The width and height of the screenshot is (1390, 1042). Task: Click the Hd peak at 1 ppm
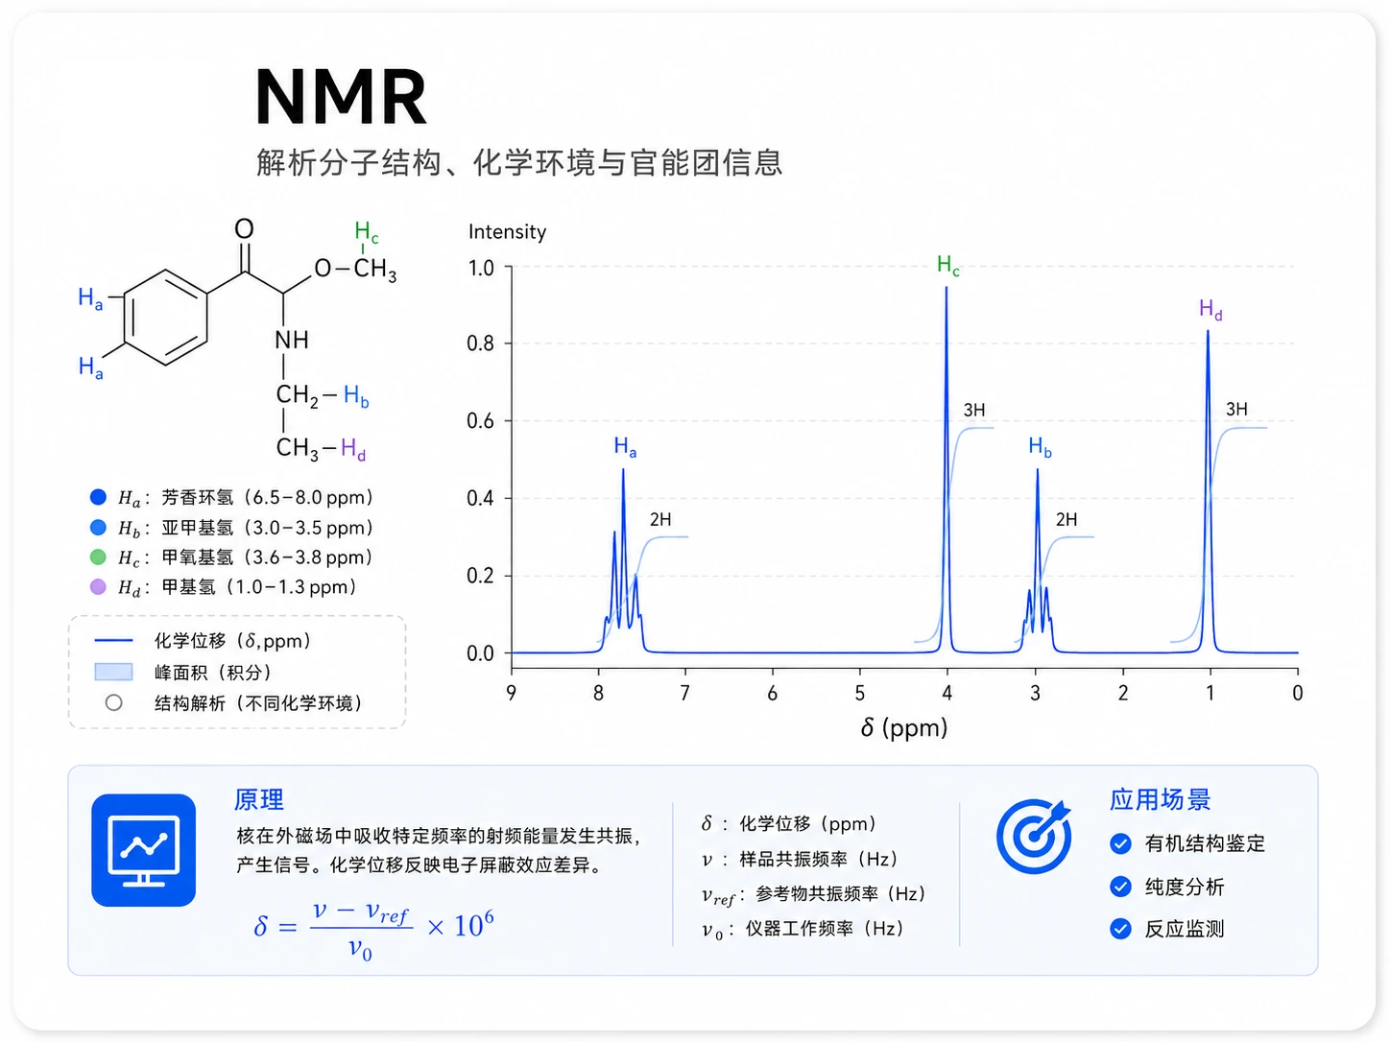[x=1208, y=491]
